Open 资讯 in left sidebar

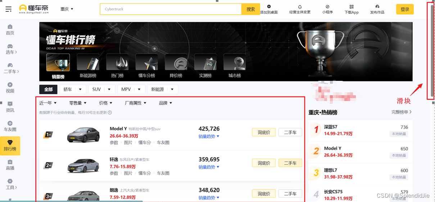(10, 107)
